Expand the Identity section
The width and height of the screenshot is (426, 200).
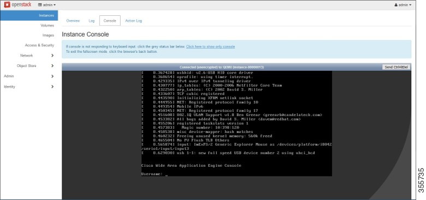click(29, 87)
